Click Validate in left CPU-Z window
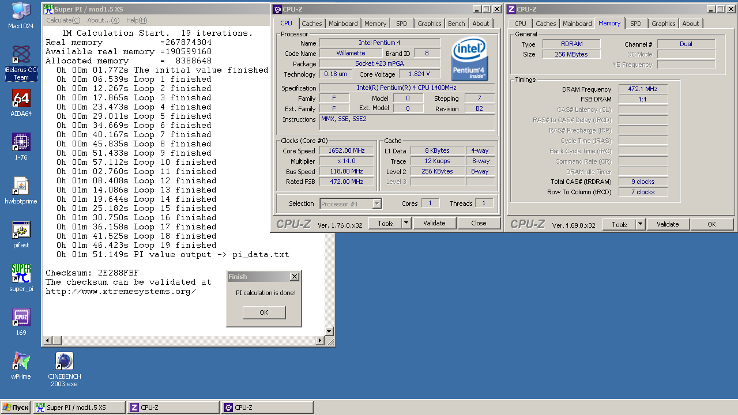This screenshot has width=738, height=415. pyautogui.click(x=434, y=223)
